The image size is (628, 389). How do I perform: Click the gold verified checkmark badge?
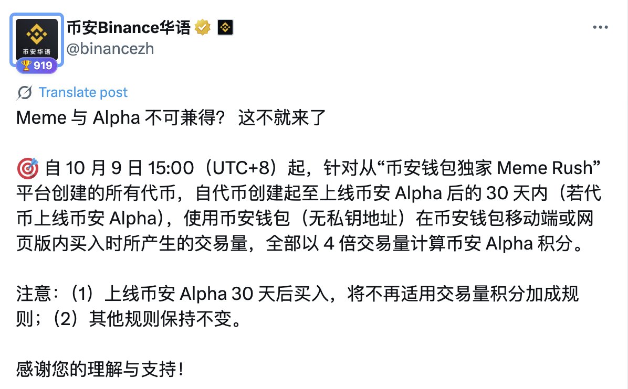[x=202, y=27]
